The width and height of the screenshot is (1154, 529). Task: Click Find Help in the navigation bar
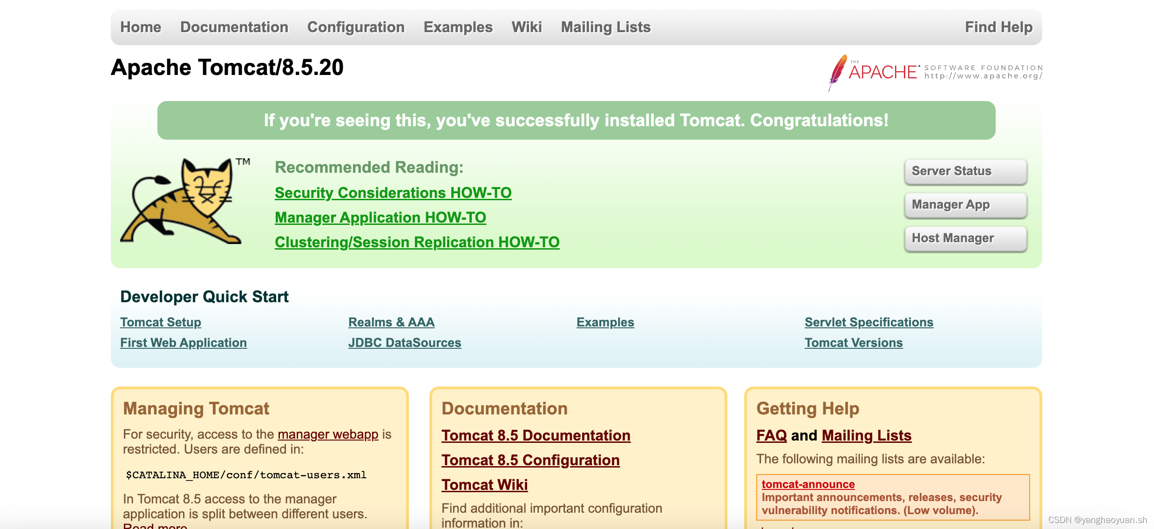click(998, 27)
